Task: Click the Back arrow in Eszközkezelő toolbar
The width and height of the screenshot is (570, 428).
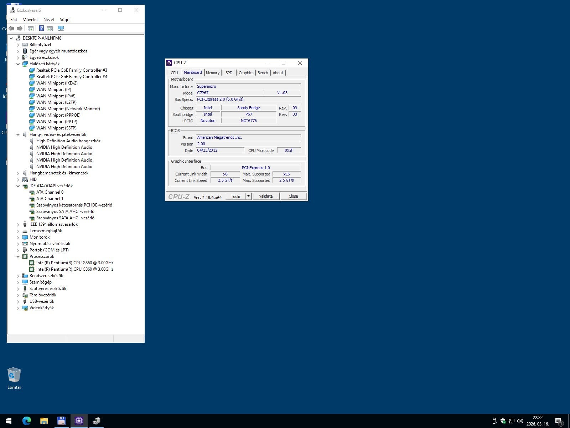Action: pos(11,29)
